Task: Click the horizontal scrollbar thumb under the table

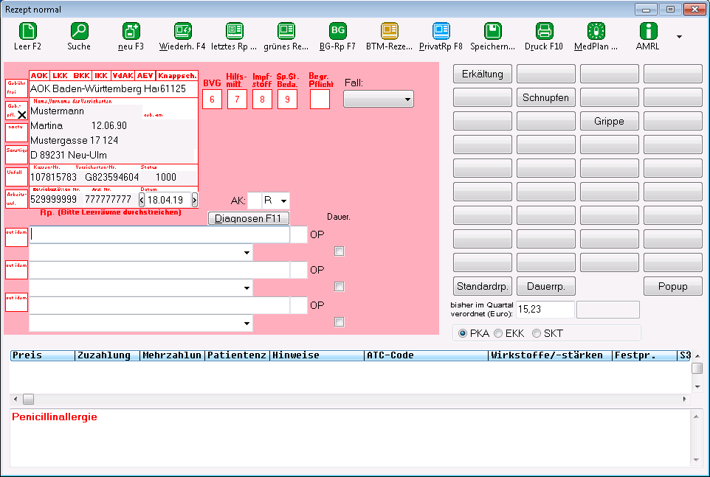Action: [x=28, y=400]
